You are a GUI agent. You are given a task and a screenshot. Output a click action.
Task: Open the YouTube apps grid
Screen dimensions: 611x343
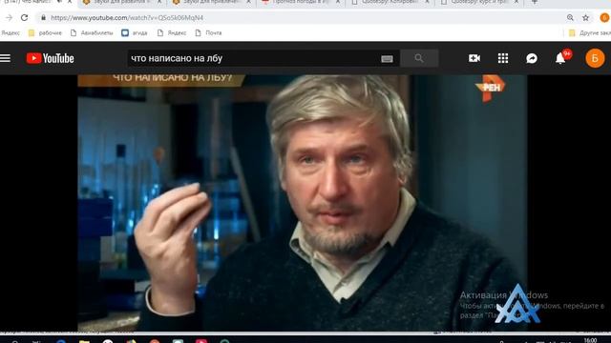503,58
